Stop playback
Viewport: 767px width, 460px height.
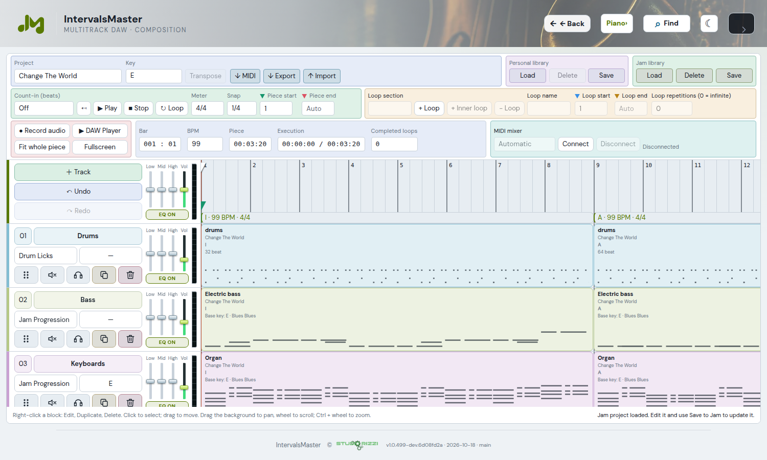[x=139, y=108]
